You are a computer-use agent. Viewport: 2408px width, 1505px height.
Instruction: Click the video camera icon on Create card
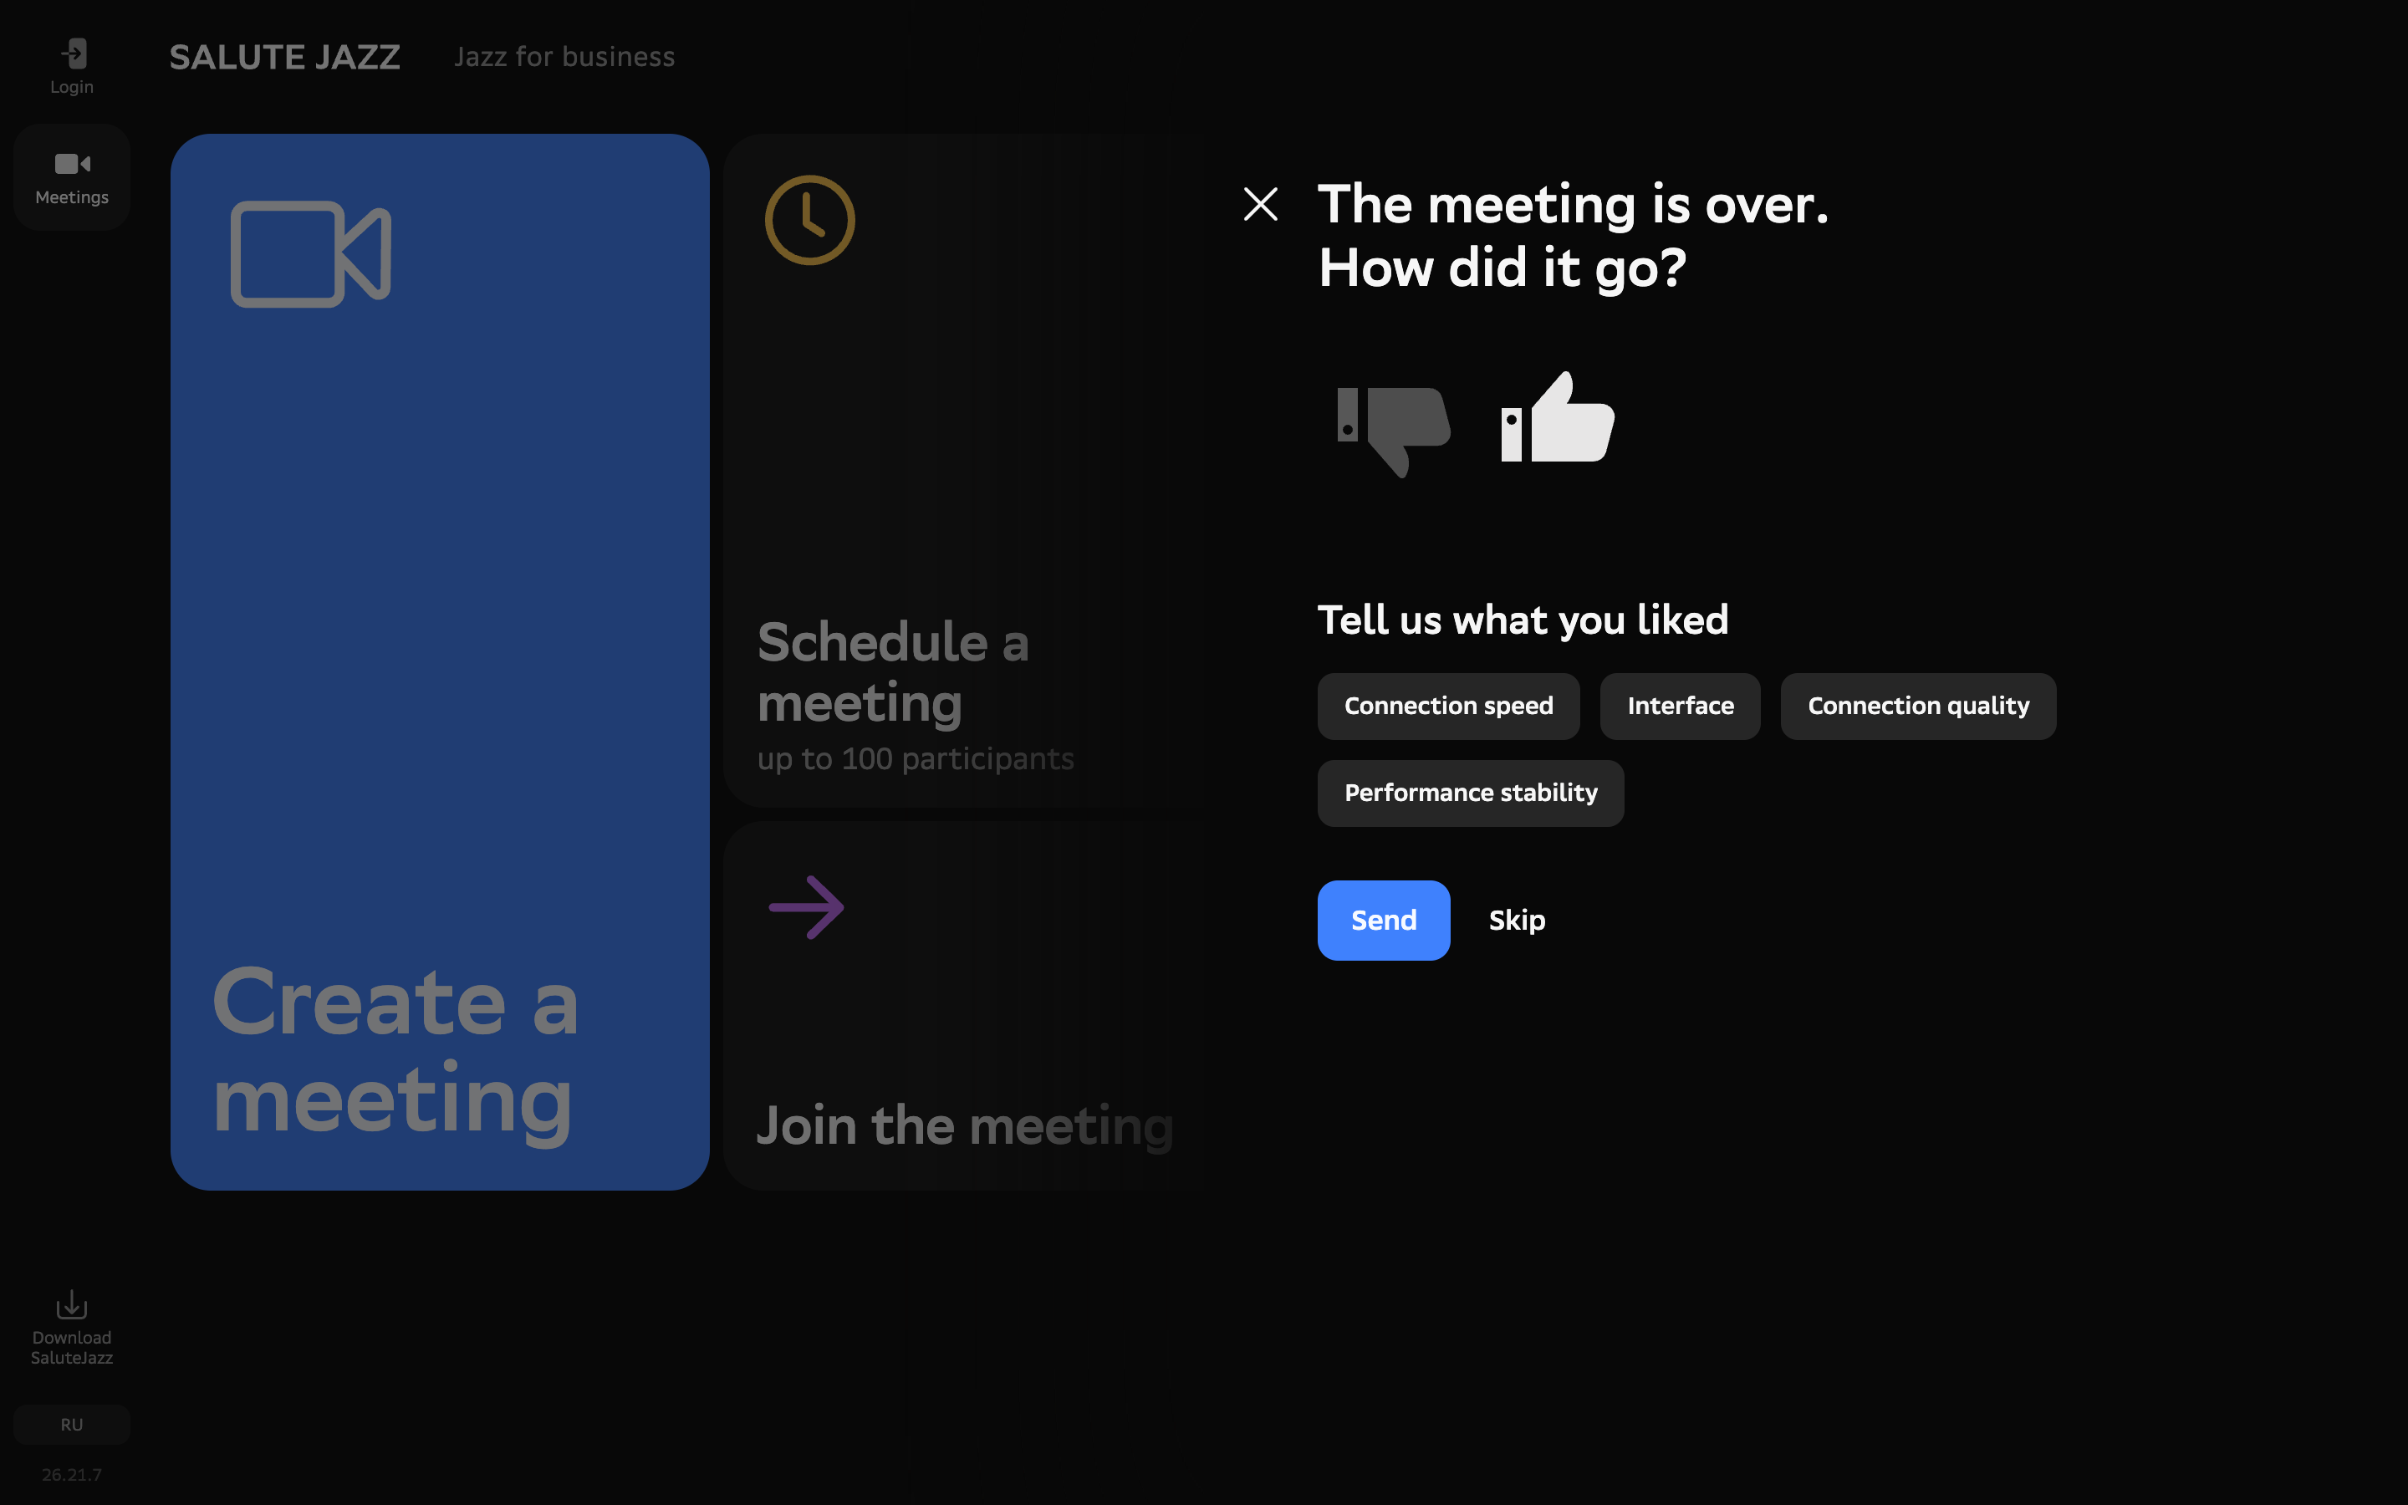310,254
